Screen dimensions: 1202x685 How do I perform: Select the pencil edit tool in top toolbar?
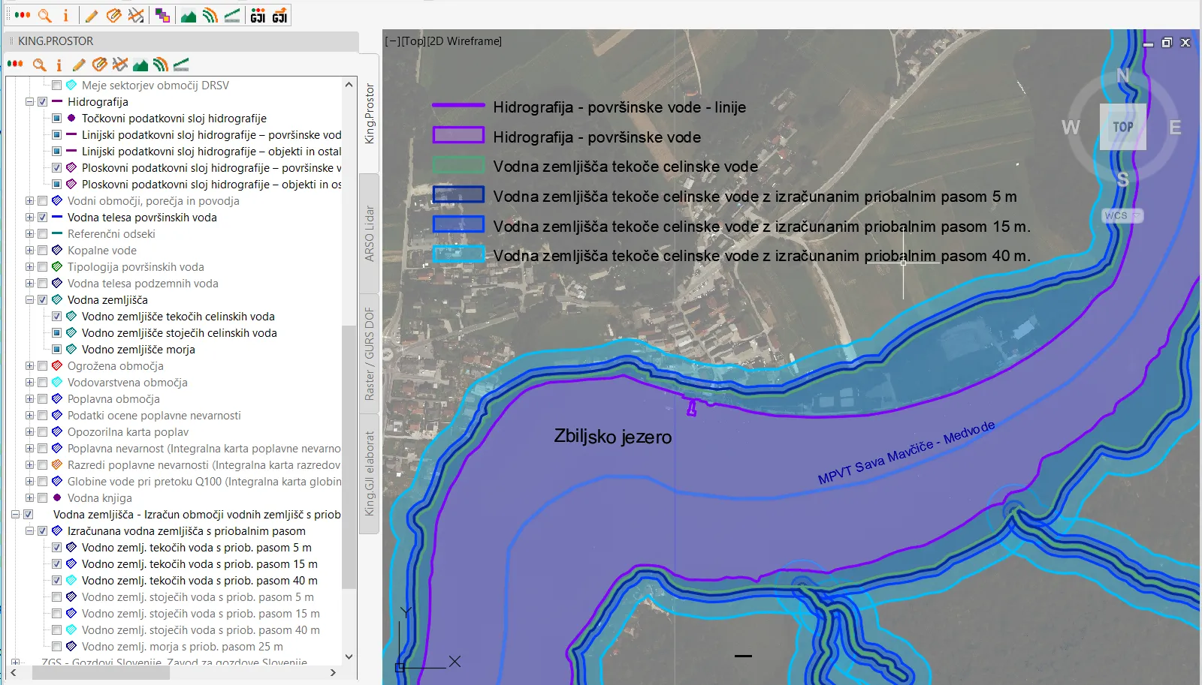coord(92,16)
